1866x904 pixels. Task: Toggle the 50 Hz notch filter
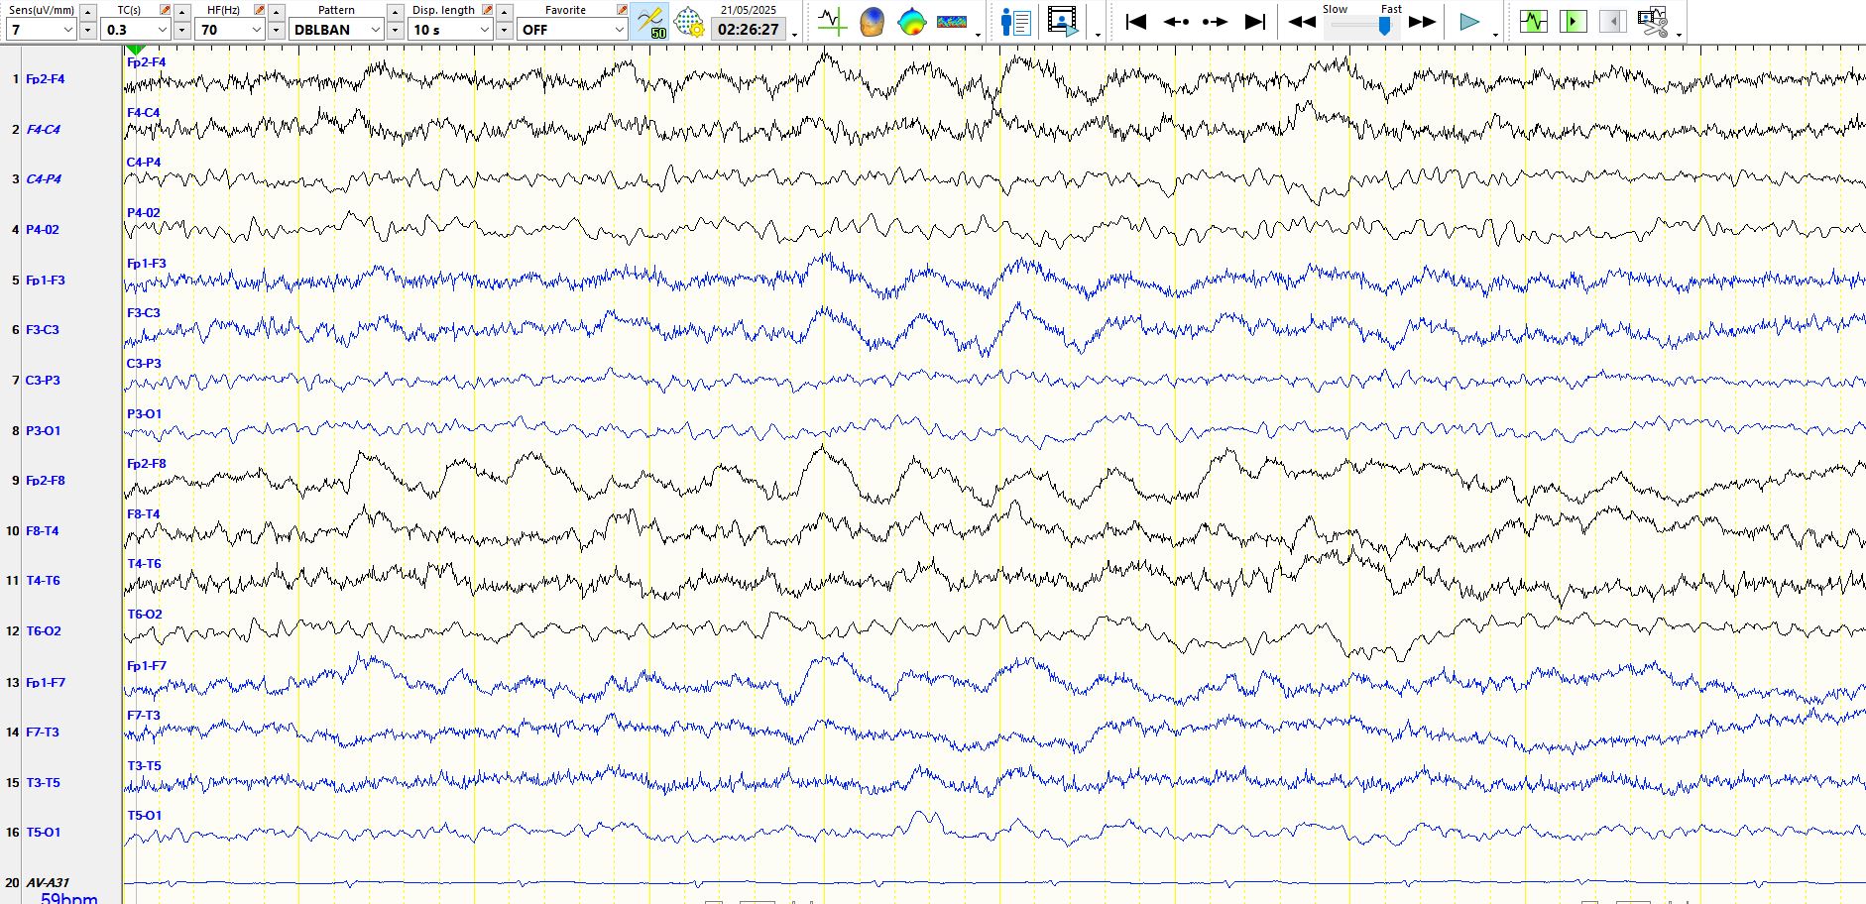(x=650, y=22)
